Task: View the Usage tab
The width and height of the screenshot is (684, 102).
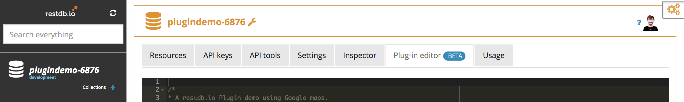Action: click(x=493, y=55)
